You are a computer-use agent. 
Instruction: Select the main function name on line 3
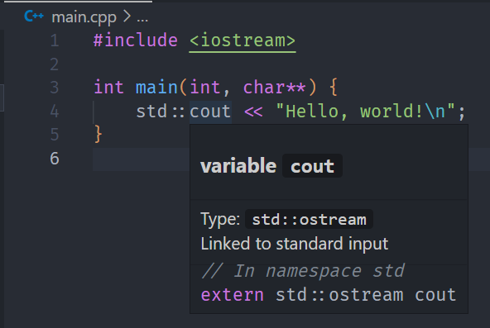tap(156, 88)
